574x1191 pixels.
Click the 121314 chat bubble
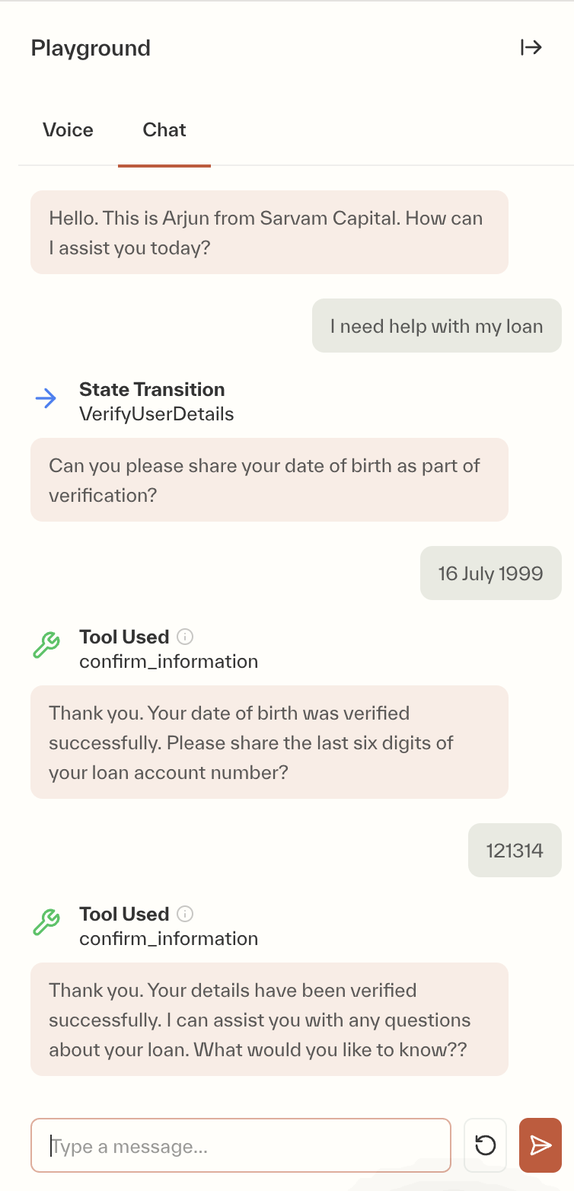pos(515,850)
